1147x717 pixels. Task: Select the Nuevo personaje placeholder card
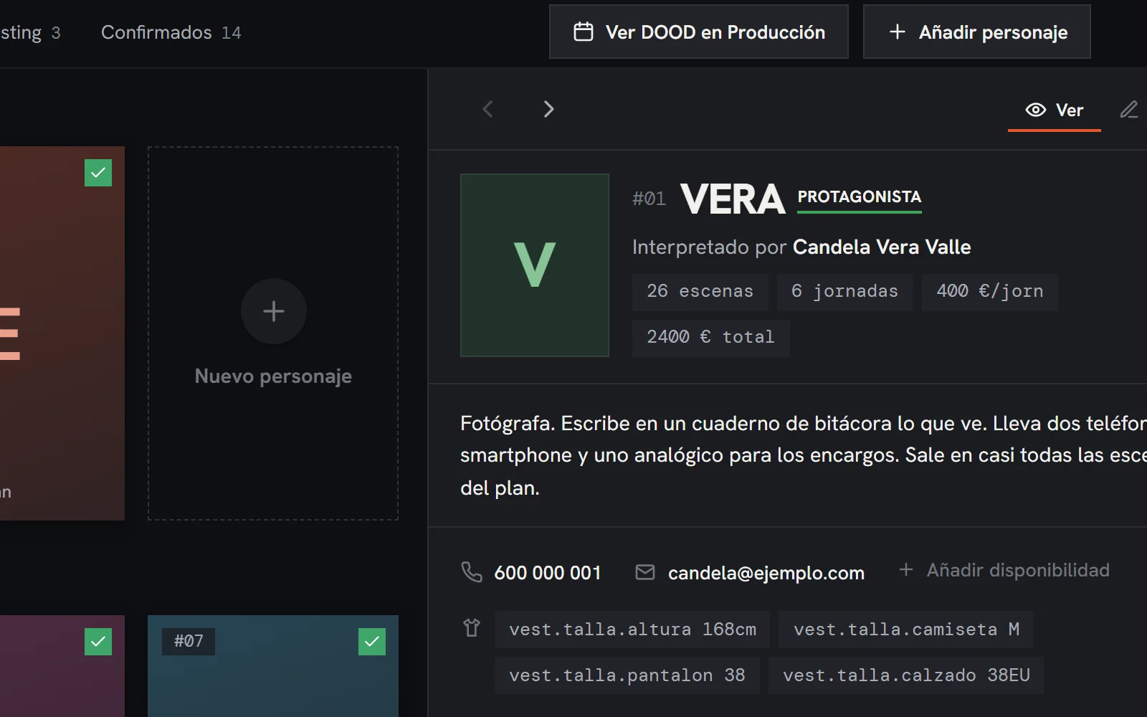pos(273,333)
